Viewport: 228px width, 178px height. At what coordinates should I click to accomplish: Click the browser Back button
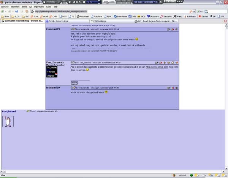(x=3, y=11)
